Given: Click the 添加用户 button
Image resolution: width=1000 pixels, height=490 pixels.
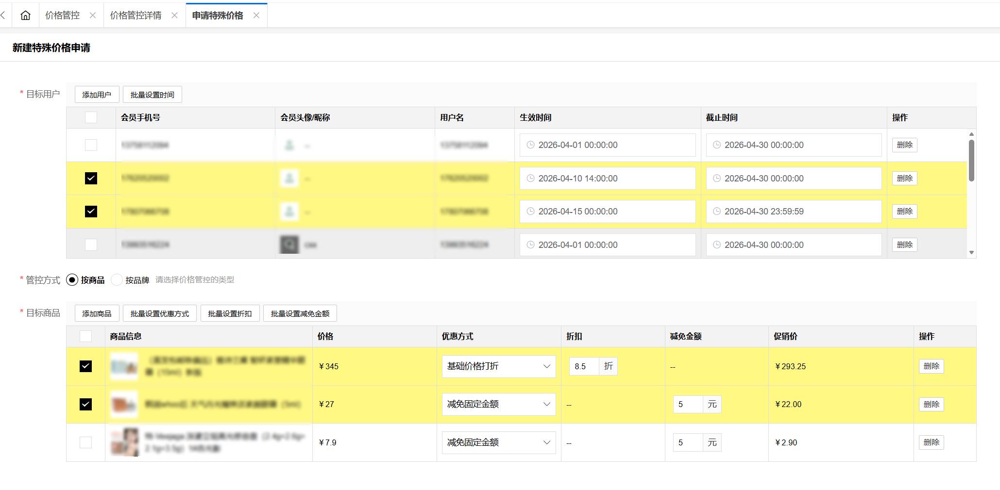Looking at the screenshot, I should (x=97, y=95).
